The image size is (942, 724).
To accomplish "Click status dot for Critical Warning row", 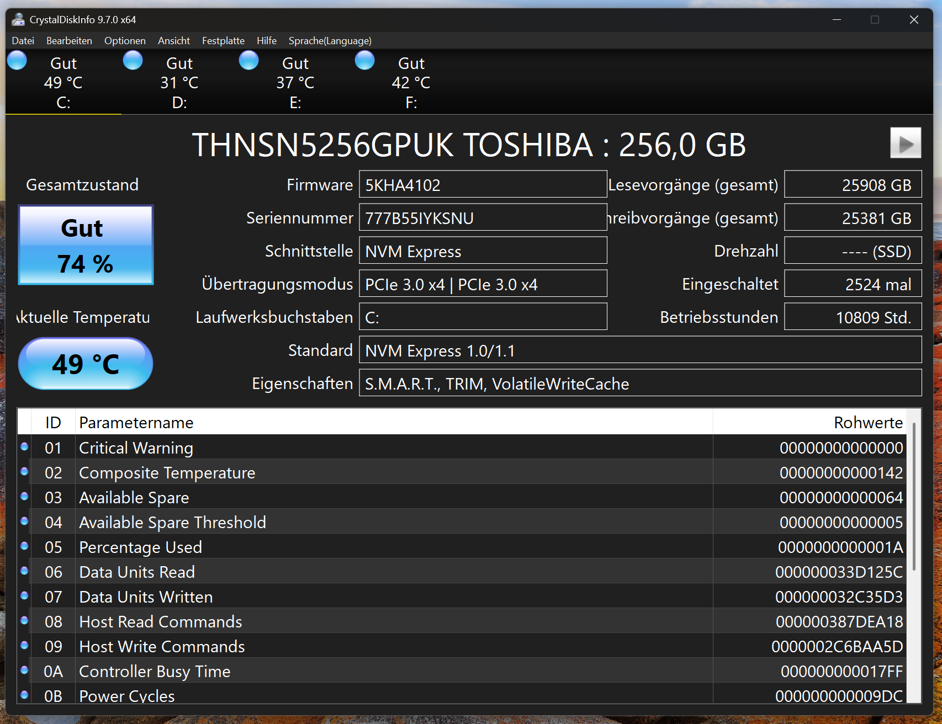I will click(x=24, y=447).
